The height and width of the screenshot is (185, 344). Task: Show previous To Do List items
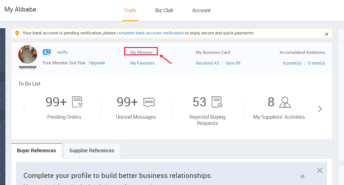(25, 109)
